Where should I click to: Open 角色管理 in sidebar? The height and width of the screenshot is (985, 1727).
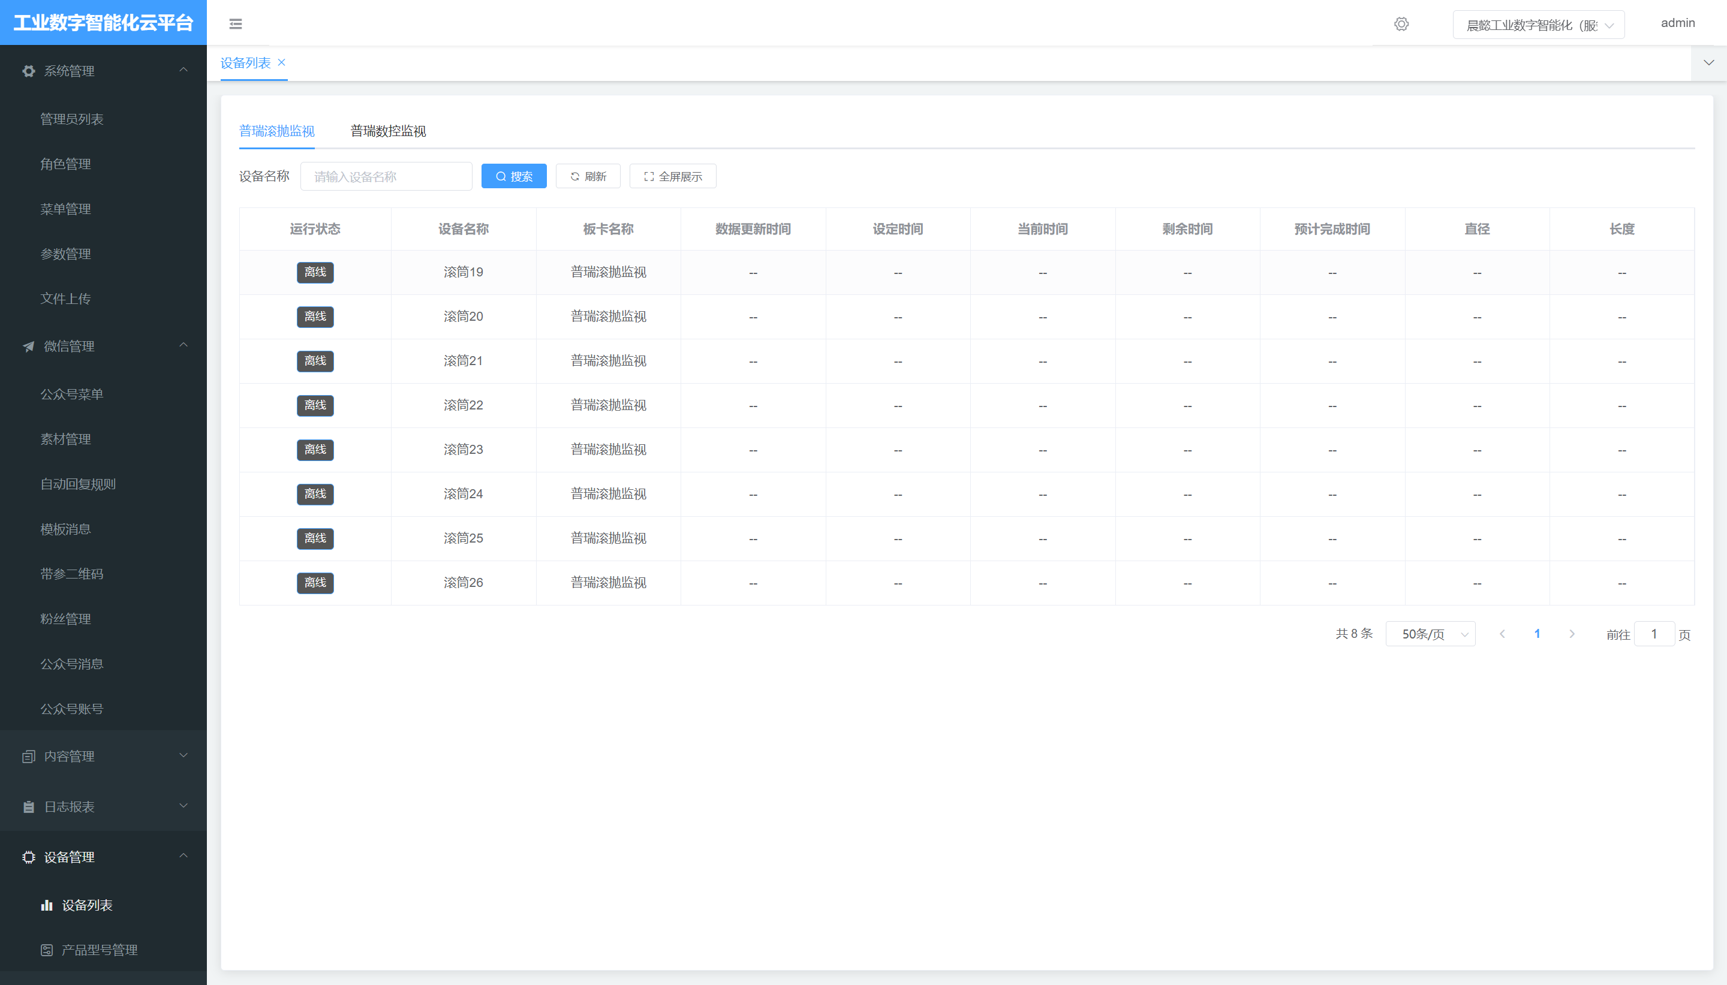pos(65,164)
